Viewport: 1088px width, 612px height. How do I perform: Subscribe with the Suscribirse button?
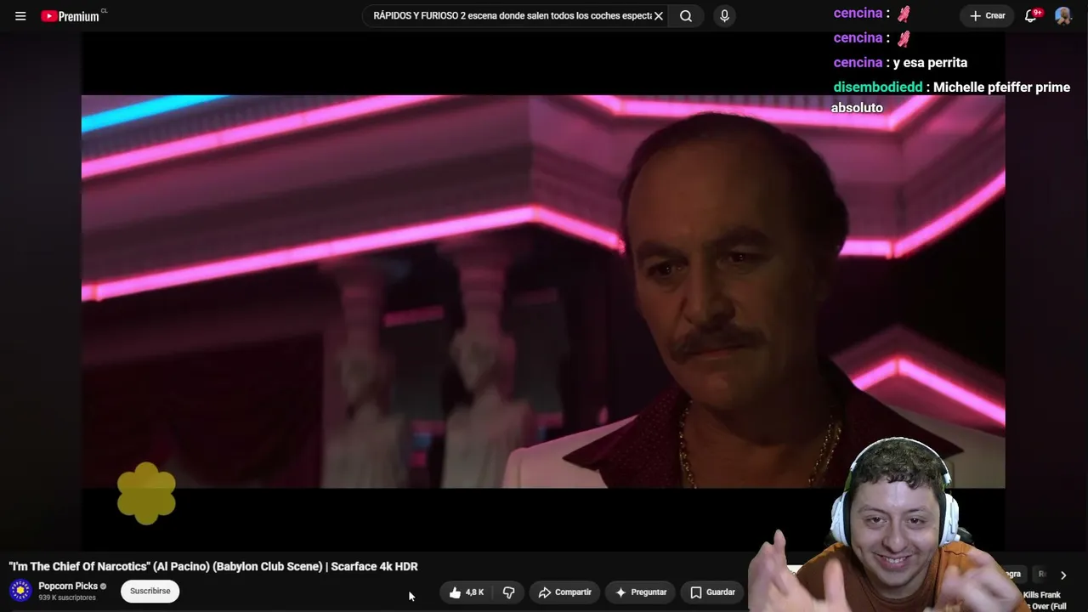[x=150, y=592]
